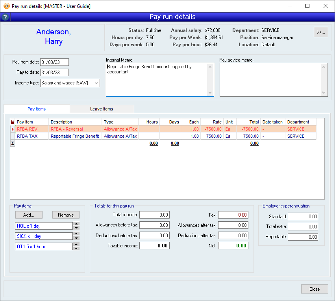Screen dimensions: 335x301
Task: Click the red lock icon in grid header
Action: [13, 122]
